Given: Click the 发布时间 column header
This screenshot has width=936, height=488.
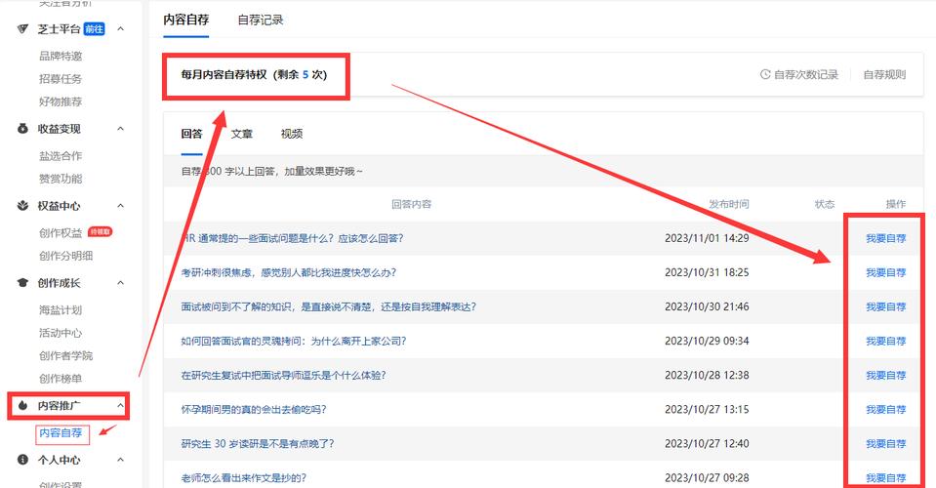Looking at the screenshot, I should point(728,204).
